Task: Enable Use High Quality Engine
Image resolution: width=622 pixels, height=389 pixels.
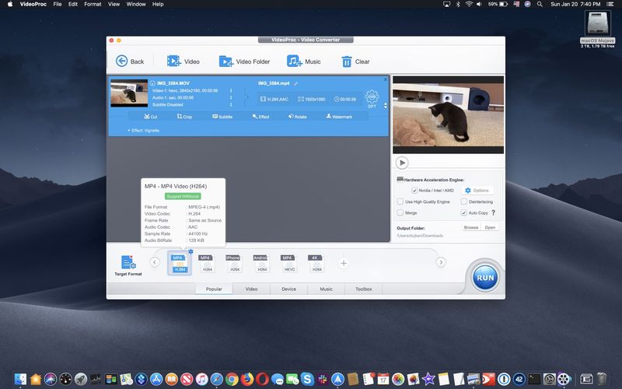Action: [400, 202]
